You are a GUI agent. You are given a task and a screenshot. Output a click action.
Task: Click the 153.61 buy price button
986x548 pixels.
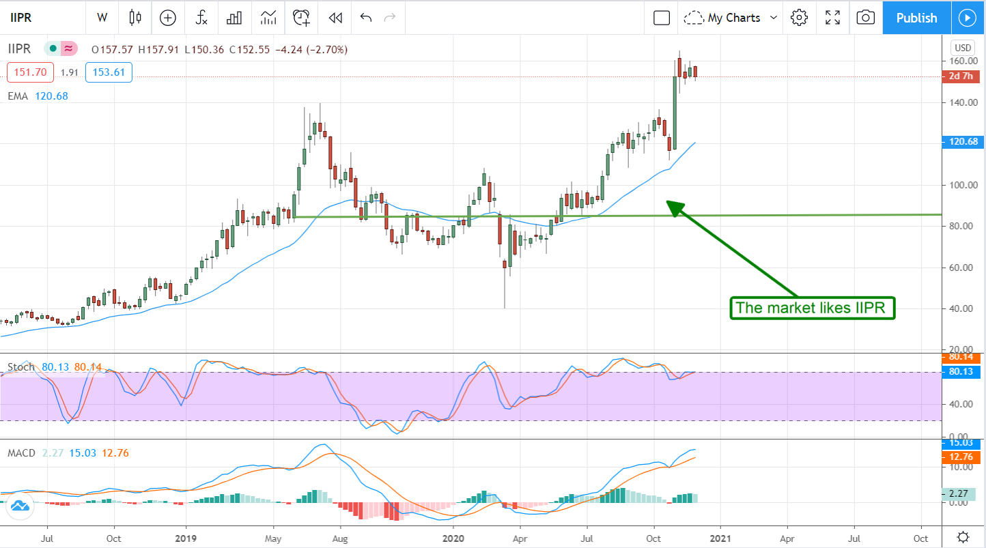tap(109, 72)
